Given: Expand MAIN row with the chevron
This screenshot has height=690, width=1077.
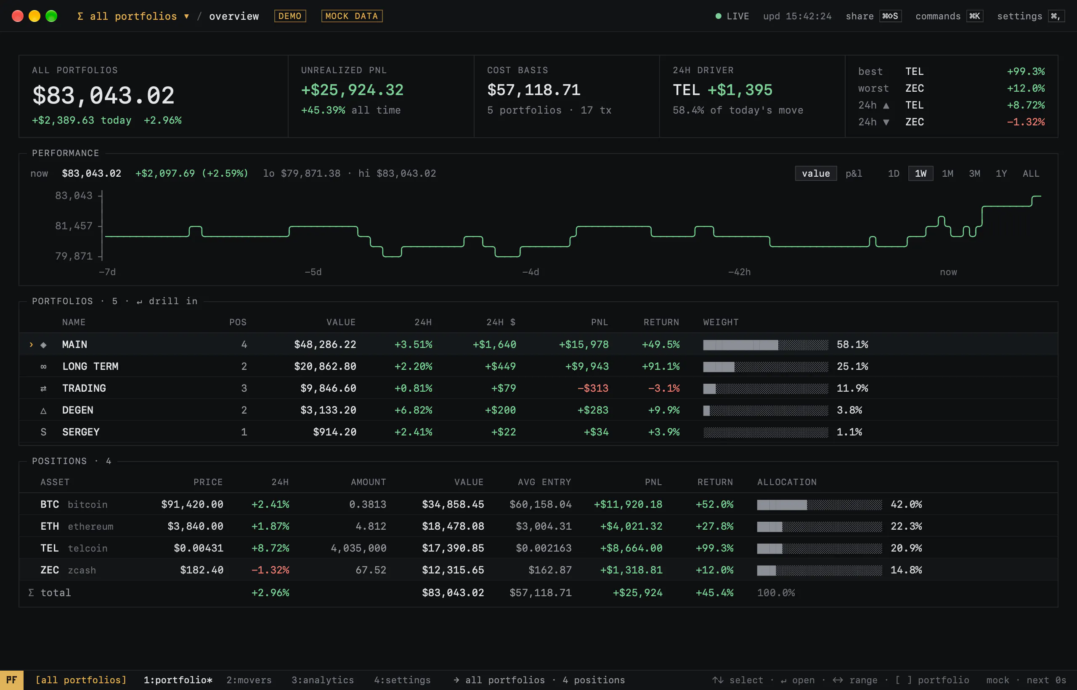Looking at the screenshot, I should (x=31, y=345).
